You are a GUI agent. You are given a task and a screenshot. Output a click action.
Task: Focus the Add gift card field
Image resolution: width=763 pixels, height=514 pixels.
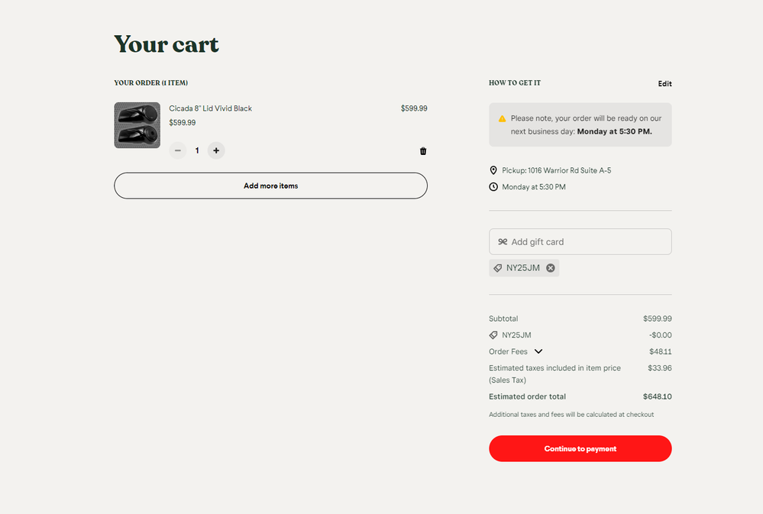tap(588, 242)
